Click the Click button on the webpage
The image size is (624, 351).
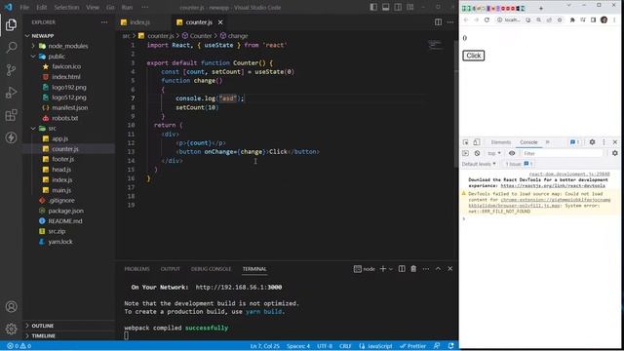click(474, 56)
